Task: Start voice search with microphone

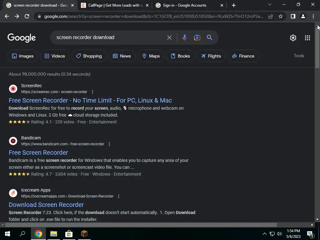Action: [184, 37]
